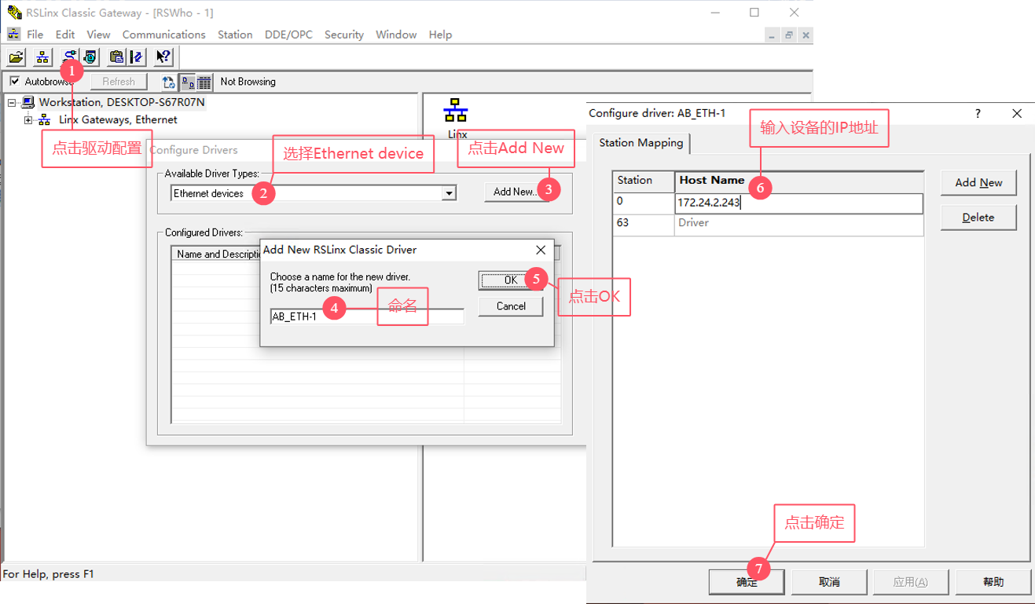This screenshot has width=1035, height=604.
Task: Click the Refresh button
Action: coord(119,82)
